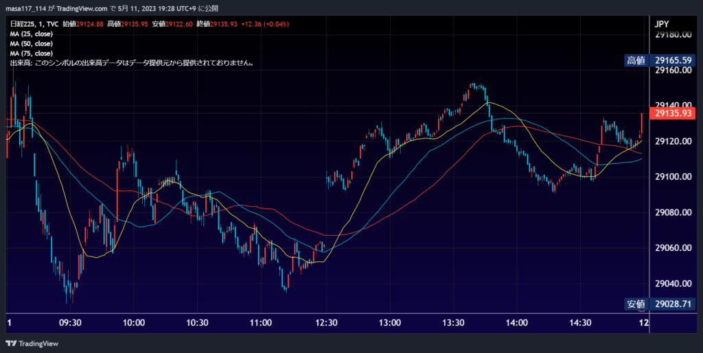Click the 14:00 time axis label
Screen dimensions: 703x353
(516, 323)
